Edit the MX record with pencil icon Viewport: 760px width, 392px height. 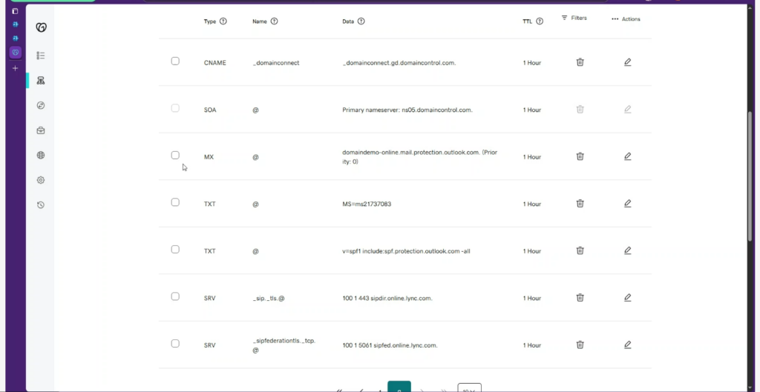tap(627, 156)
